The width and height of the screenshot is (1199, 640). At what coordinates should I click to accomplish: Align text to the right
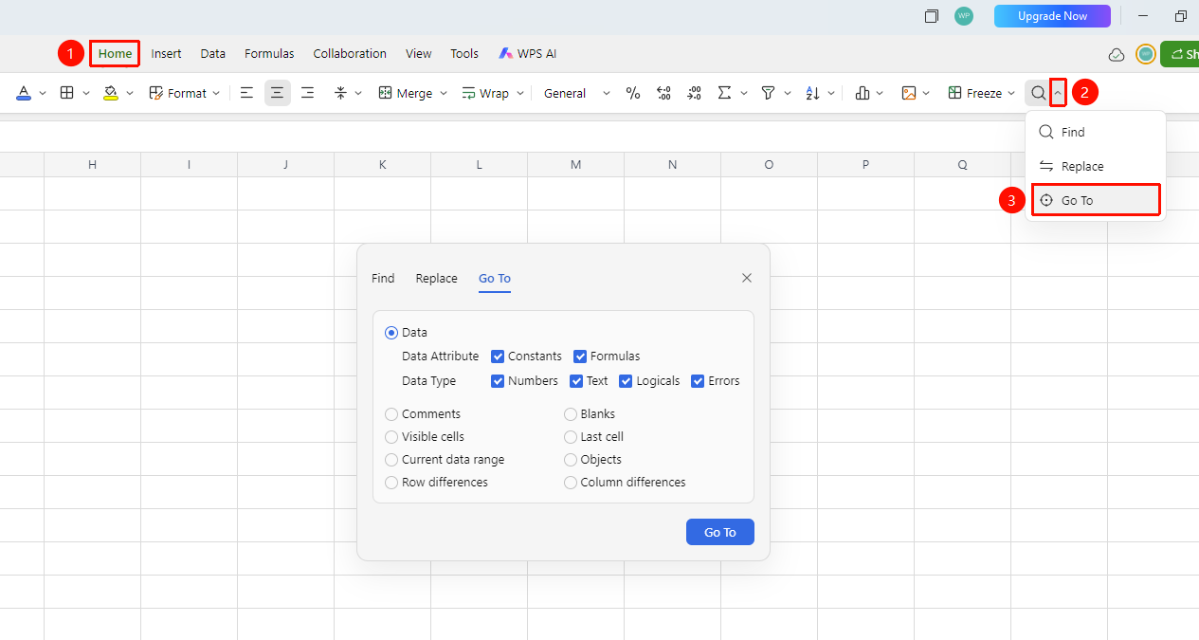[x=307, y=93]
